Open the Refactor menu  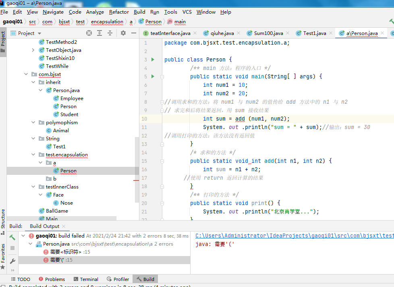point(119,12)
